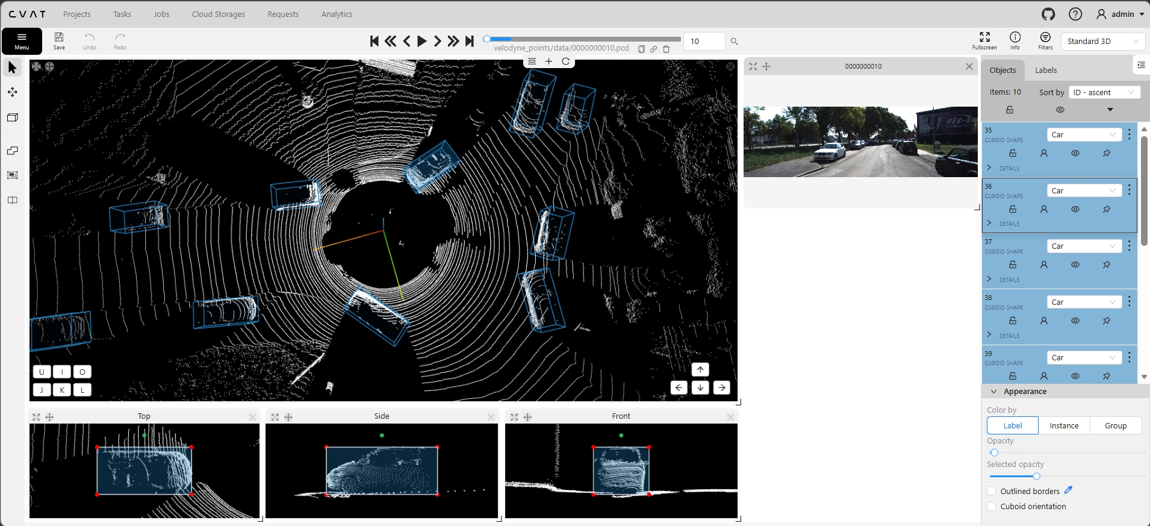This screenshot has width=1150, height=526.
Task: Open Projects page
Action: (77, 14)
